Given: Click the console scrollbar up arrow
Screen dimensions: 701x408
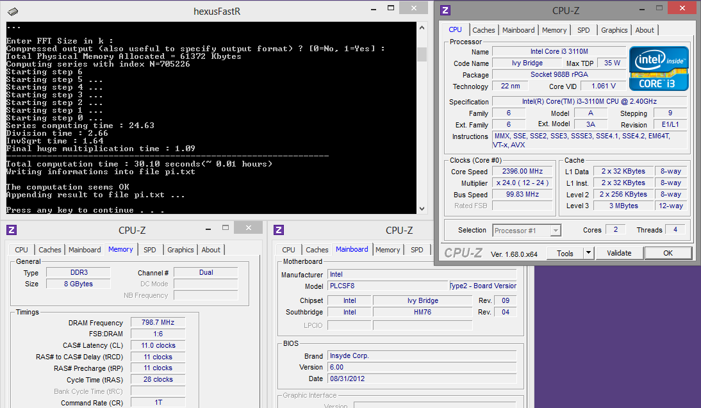Looking at the screenshot, I should click(x=422, y=28).
